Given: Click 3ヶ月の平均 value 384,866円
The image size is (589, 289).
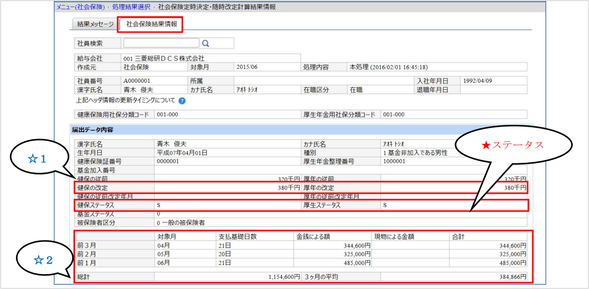Looking at the screenshot, I should tap(512, 277).
